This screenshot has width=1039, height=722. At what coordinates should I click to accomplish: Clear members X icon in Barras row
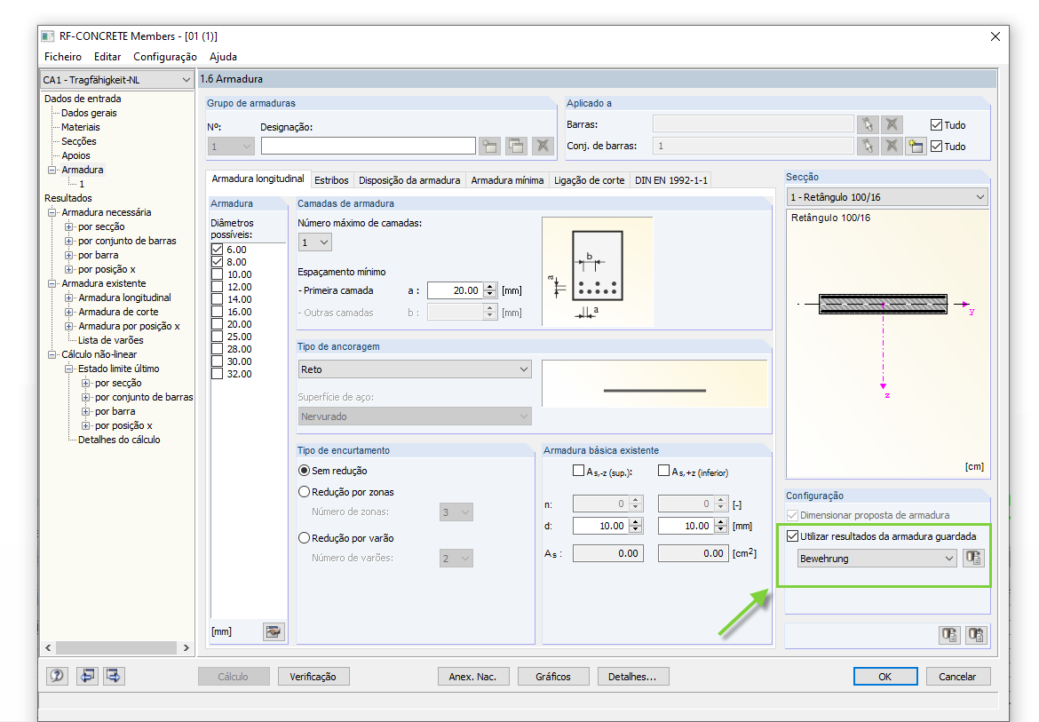click(892, 123)
